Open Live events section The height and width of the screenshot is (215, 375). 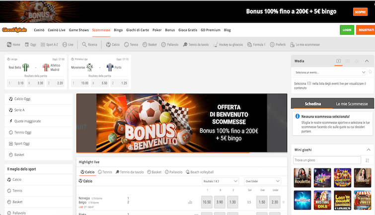pyautogui.click(x=68, y=45)
